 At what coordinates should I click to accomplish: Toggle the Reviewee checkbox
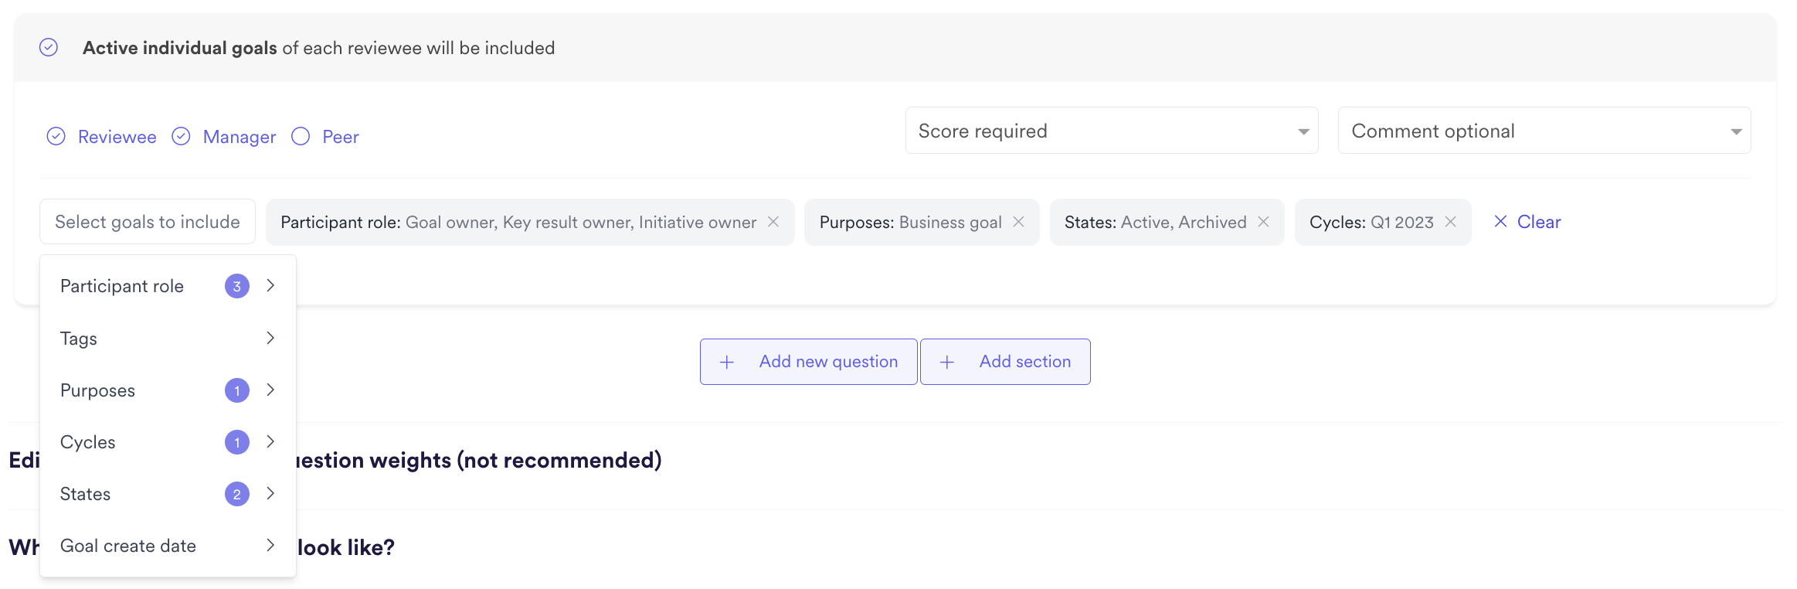tap(56, 137)
